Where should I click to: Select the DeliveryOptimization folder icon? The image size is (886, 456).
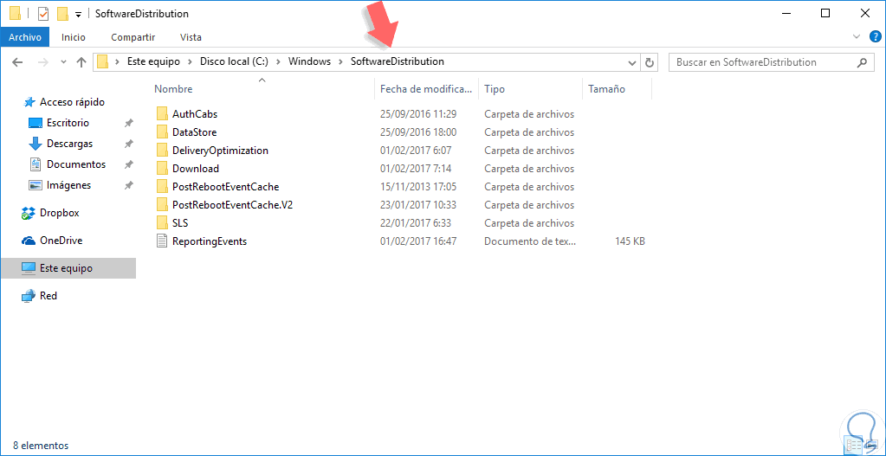point(162,150)
